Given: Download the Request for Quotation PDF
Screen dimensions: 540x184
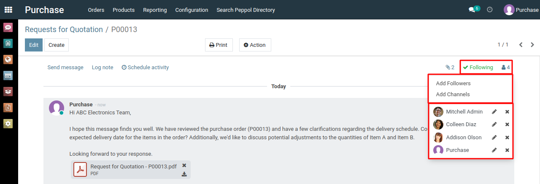Looking at the screenshot, I should pos(184,174).
